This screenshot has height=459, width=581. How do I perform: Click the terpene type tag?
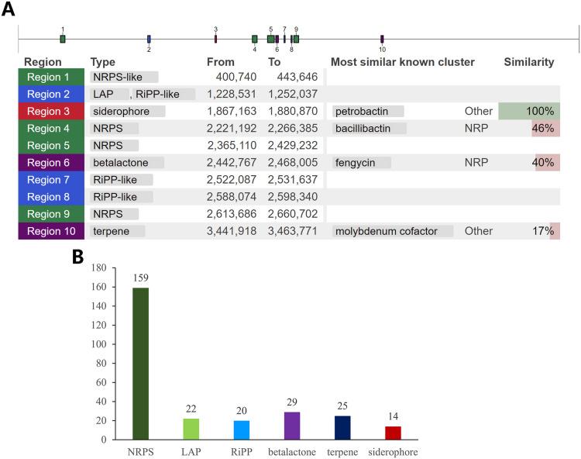117,231
